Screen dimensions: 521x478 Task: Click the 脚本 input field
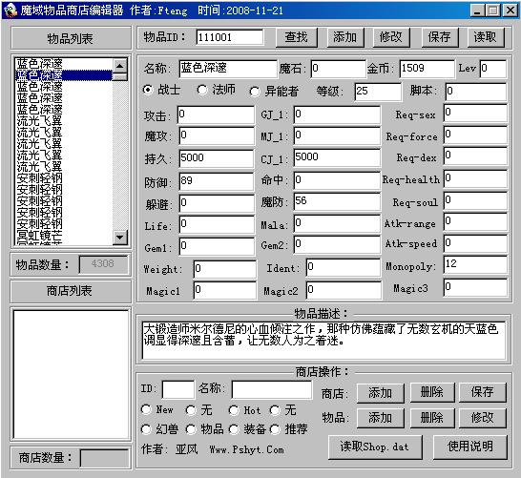pos(476,92)
